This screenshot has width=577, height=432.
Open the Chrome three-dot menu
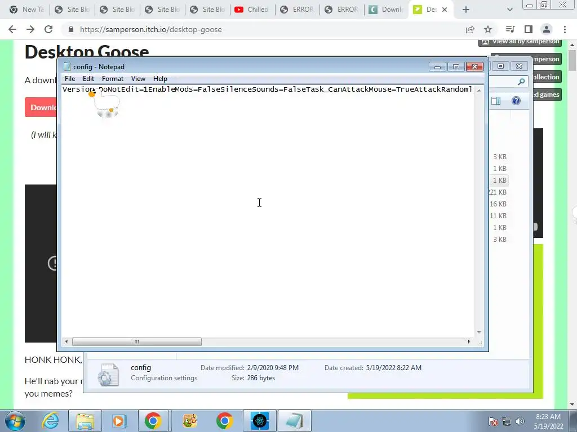(565, 29)
